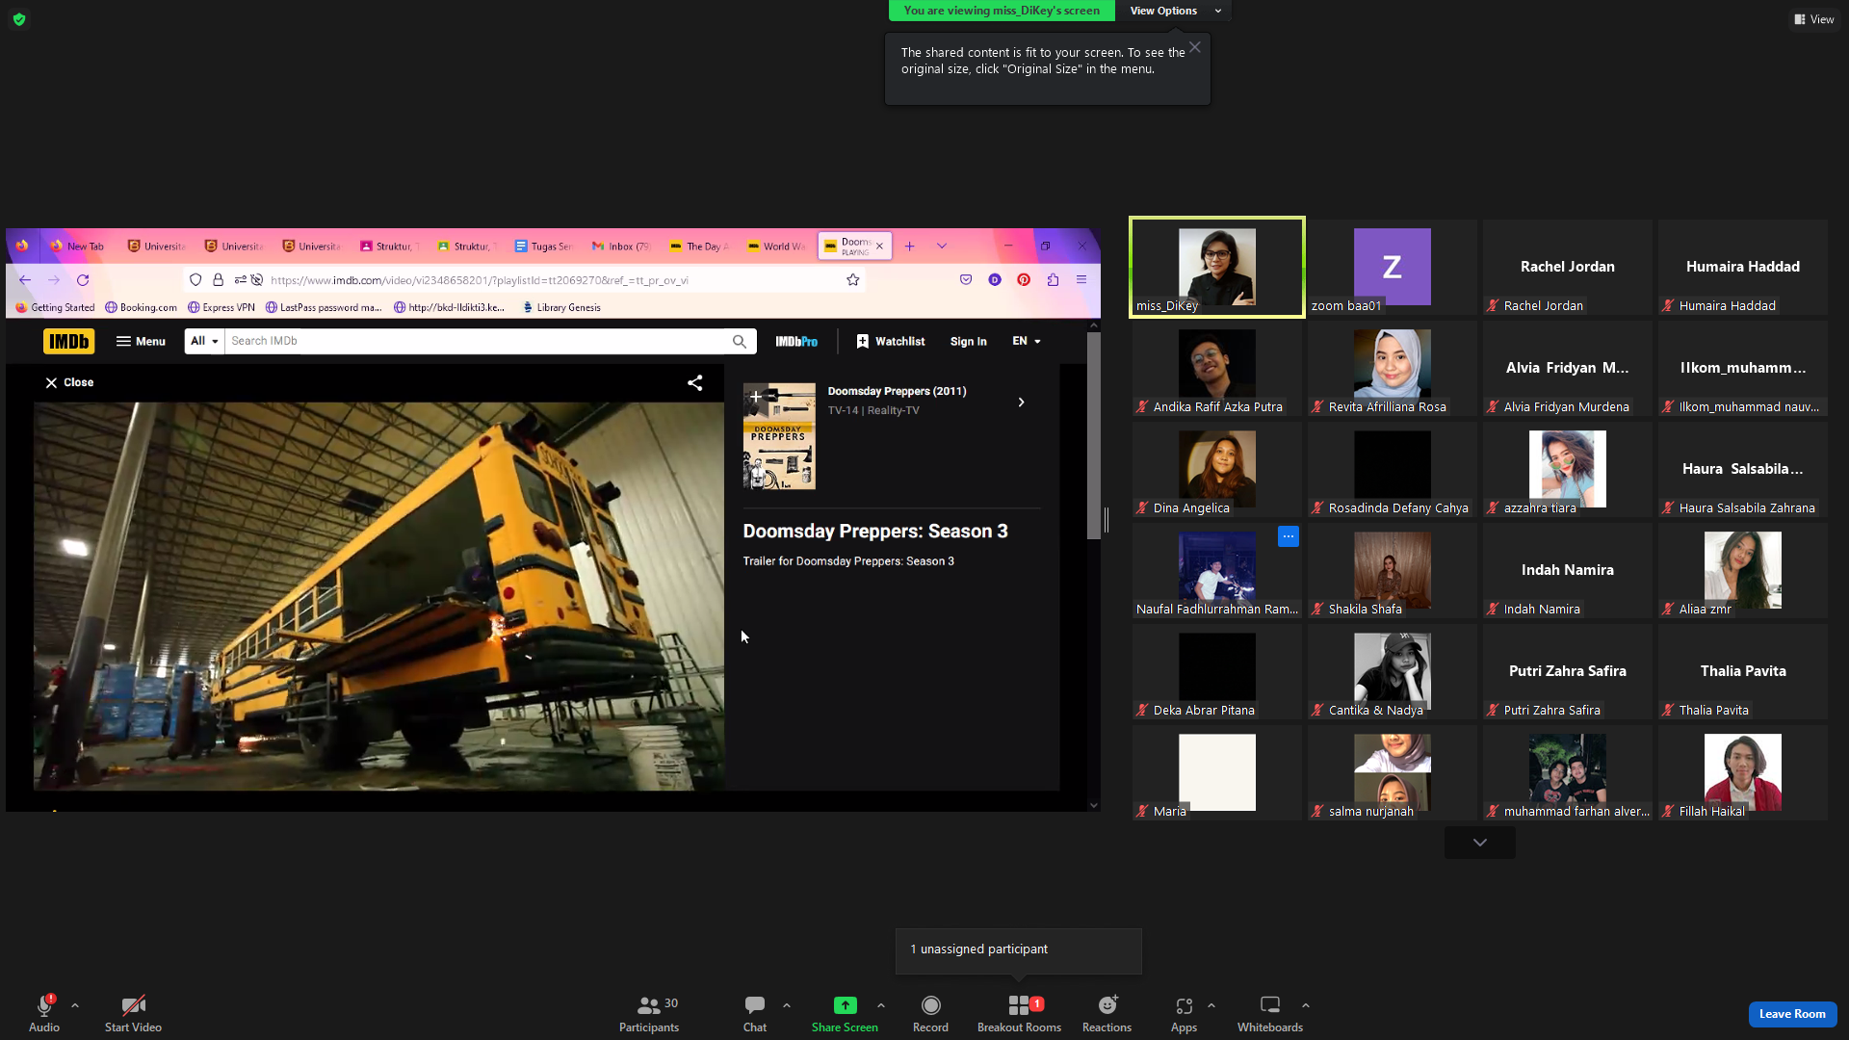Click the Pinterest extension icon
The image size is (1849, 1040).
point(1024,280)
